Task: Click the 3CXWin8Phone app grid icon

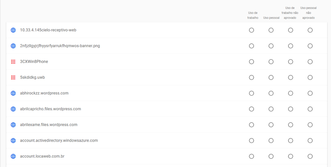Action: [x=13, y=62]
